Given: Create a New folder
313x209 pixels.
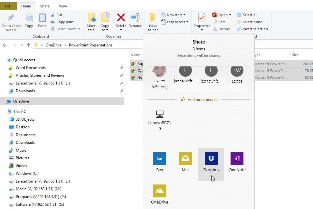Looking at the screenshot, I should coord(153,22).
